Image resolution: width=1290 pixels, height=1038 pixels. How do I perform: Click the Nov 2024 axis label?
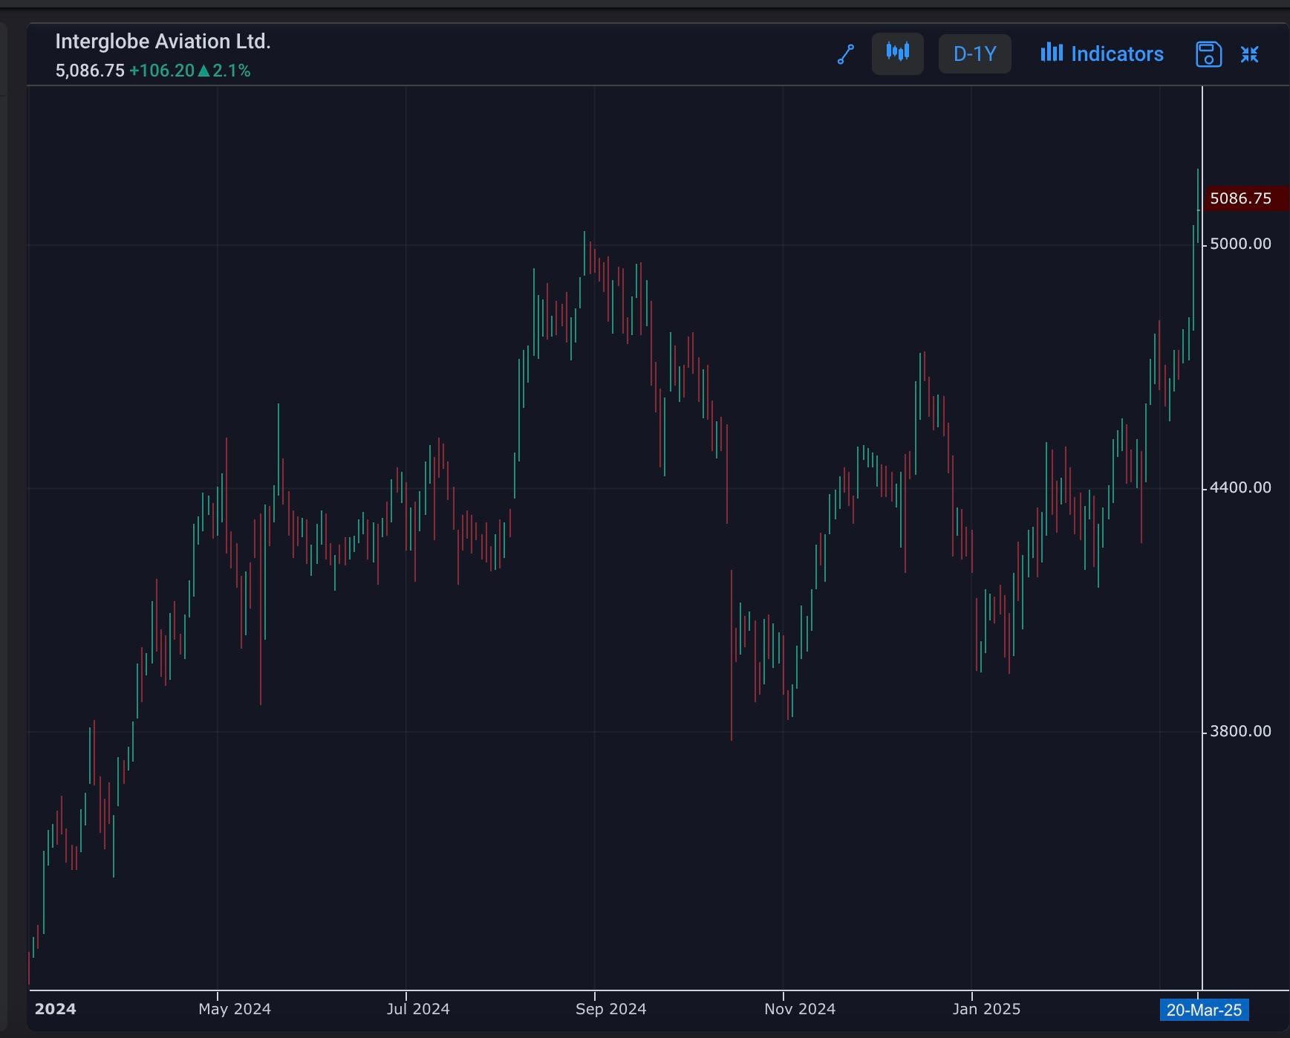[x=800, y=1009]
